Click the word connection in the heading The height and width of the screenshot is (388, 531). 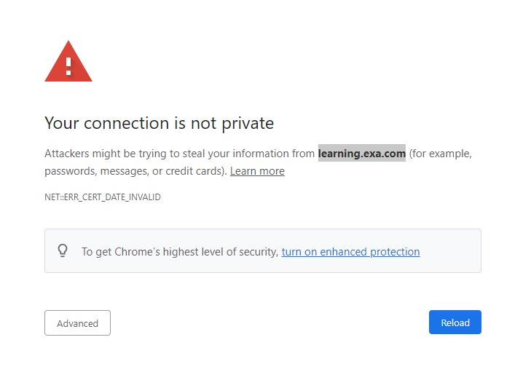(x=126, y=123)
